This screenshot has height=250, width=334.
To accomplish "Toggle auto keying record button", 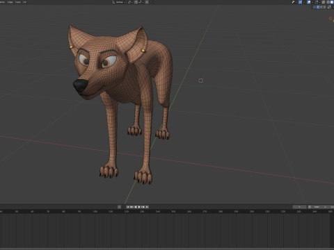I will pyautogui.click(x=119, y=207).
